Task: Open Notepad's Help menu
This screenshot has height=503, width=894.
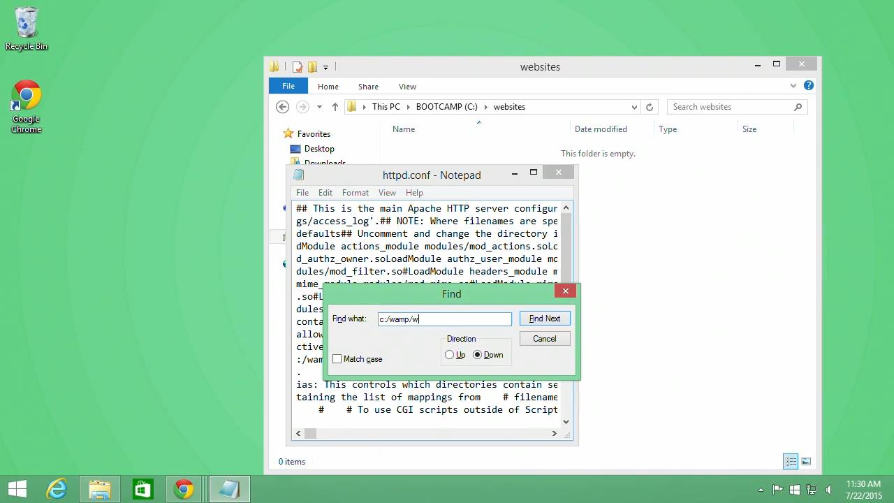Action: pos(414,193)
